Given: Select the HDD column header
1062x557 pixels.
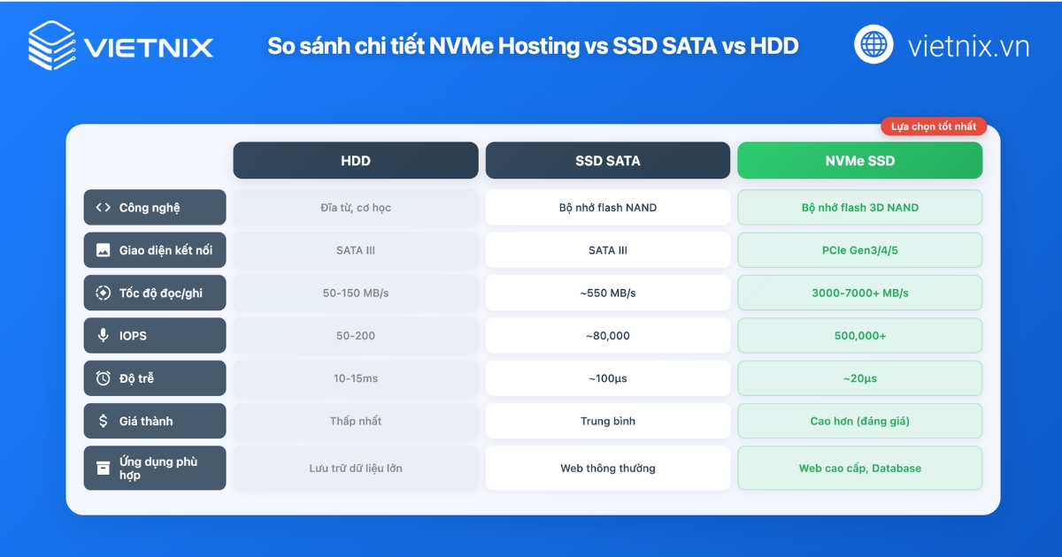Looking at the screenshot, I should tap(355, 160).
